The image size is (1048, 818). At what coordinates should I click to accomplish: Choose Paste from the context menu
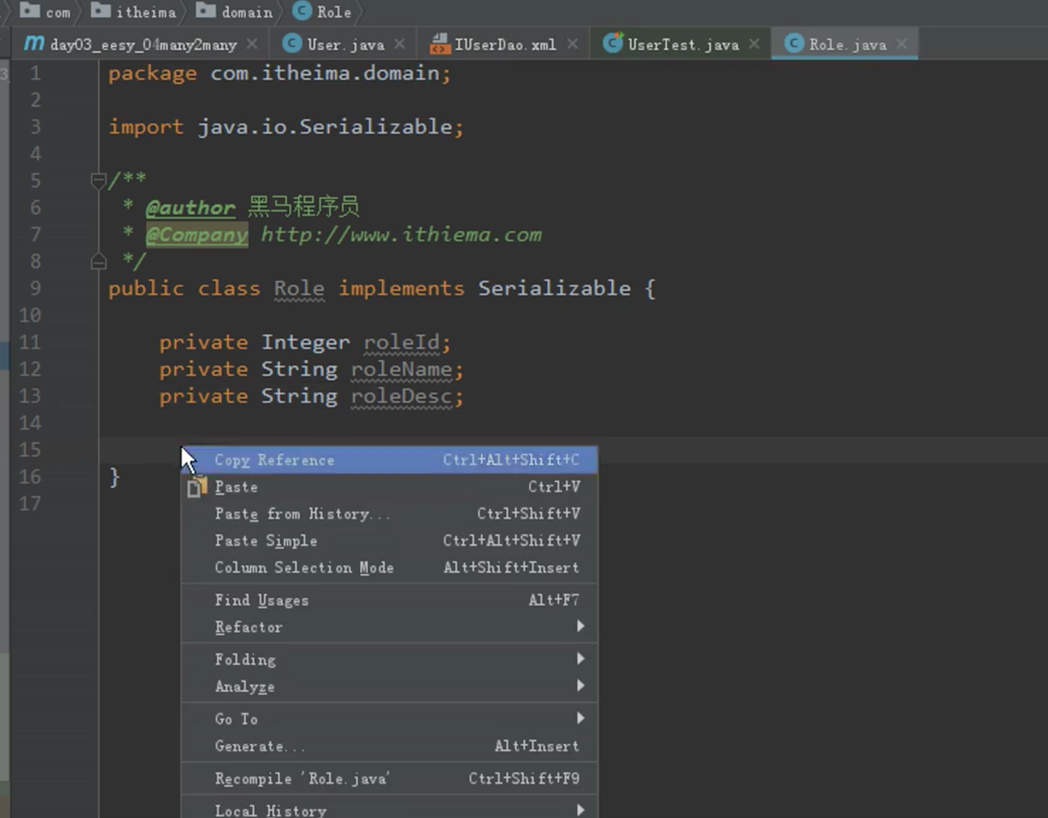tap(389, 487)
